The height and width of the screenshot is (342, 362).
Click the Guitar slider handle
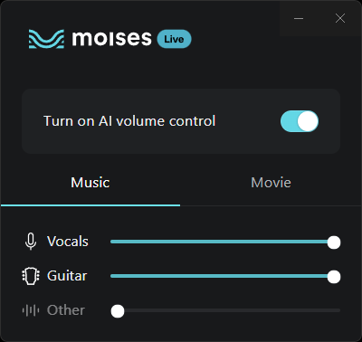pyautogui.click(x=334, y=277)
